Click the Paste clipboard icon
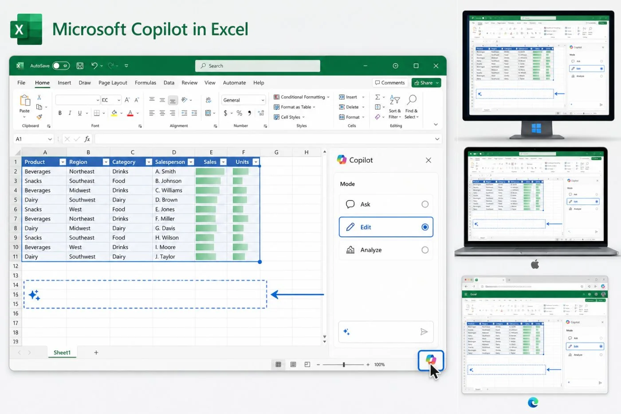 click(x=24, y=101)
